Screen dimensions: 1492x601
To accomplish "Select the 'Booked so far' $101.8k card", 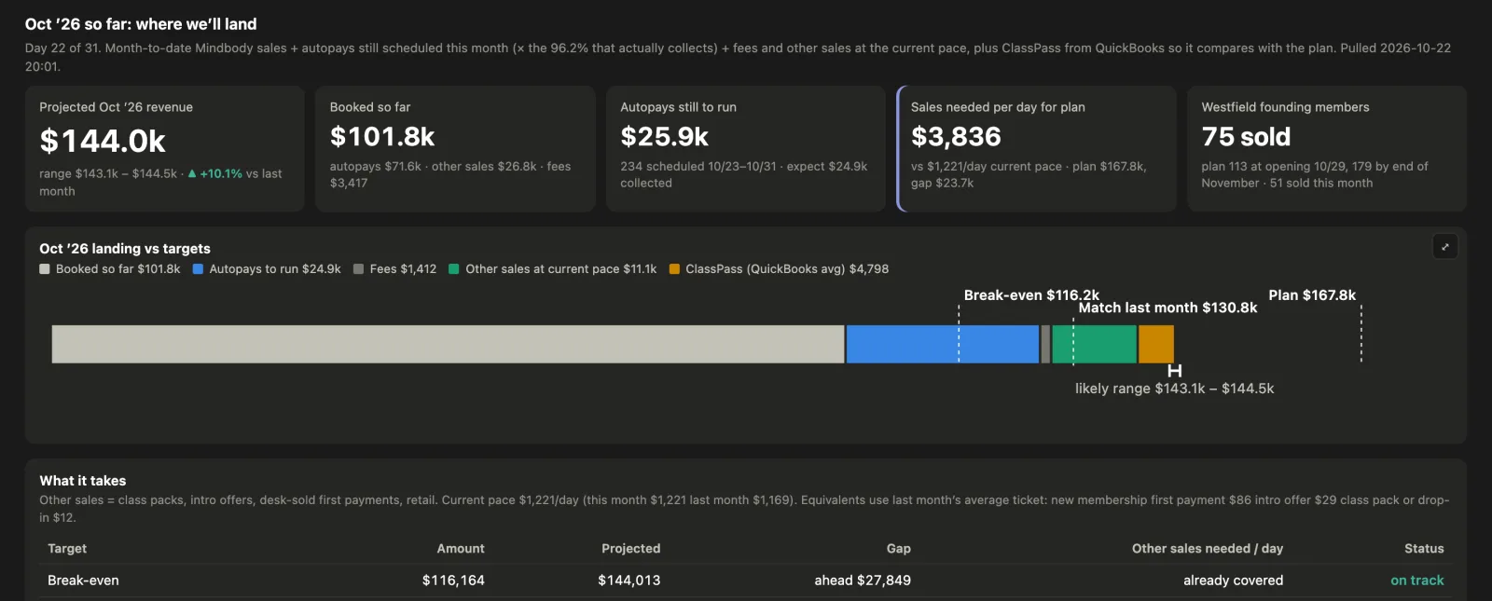I will (455, 149).
